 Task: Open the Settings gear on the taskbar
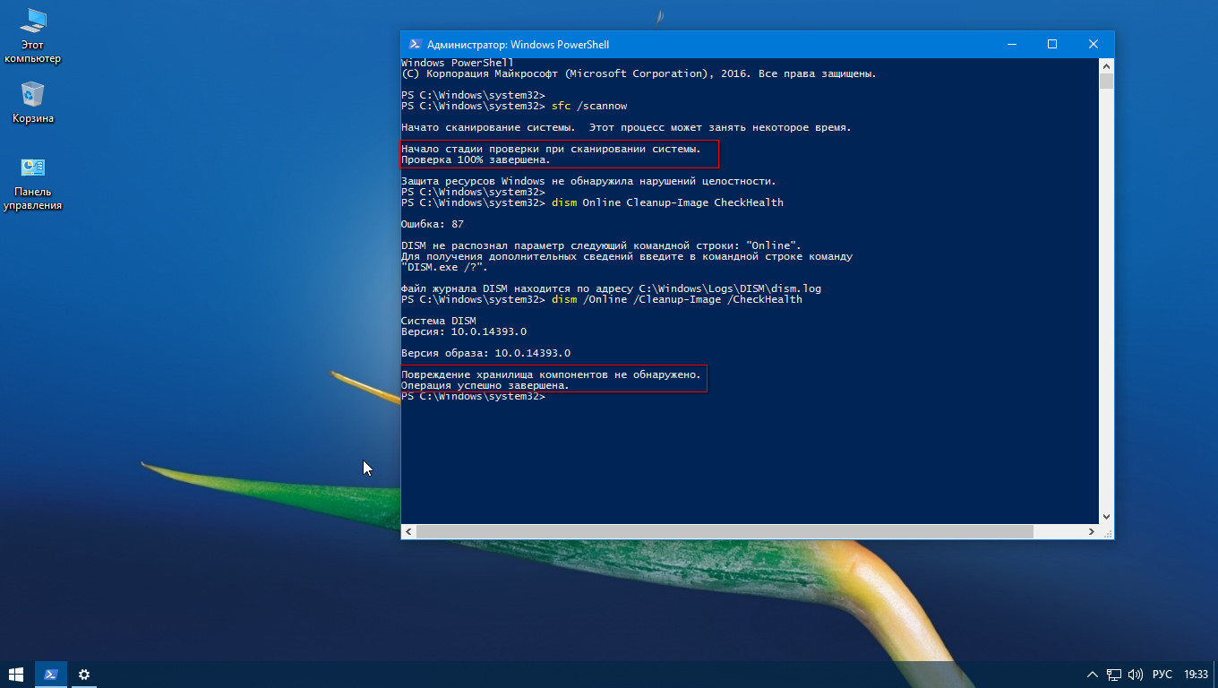coord(84,675)
